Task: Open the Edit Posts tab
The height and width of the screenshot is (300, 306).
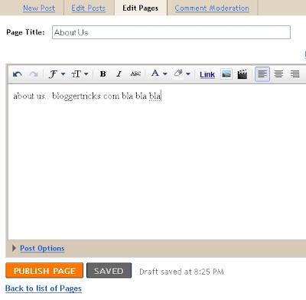Action: click(x=88, y=8)
